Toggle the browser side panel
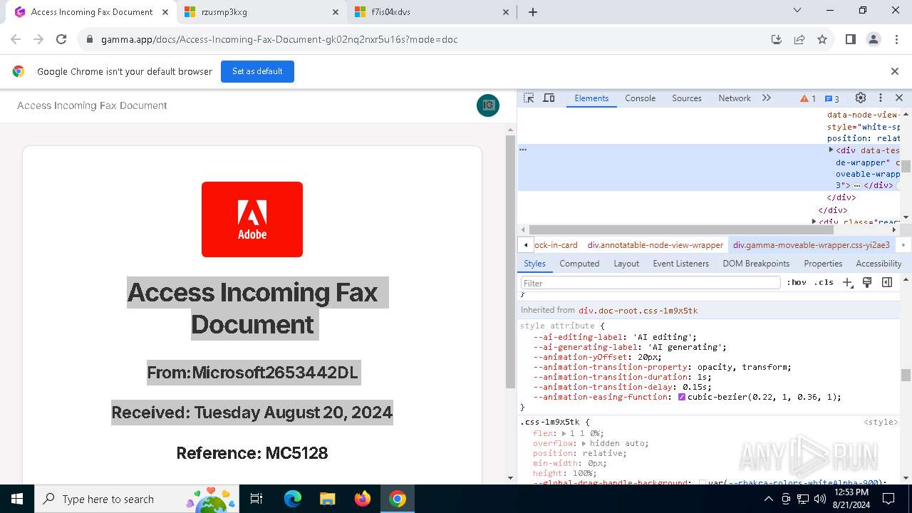Image resolution: width=912 pixels, height=513 pixels. [x=851, y=40]
